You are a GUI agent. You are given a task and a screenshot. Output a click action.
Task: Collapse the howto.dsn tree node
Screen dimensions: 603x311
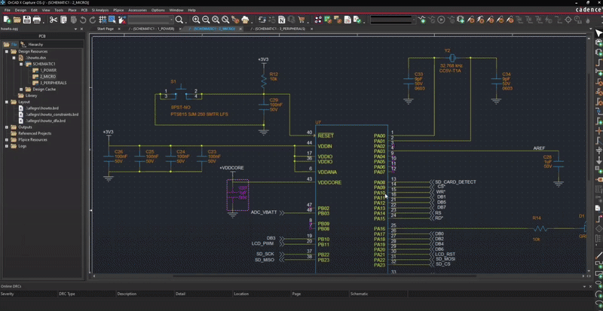click(x=14, y=58)
